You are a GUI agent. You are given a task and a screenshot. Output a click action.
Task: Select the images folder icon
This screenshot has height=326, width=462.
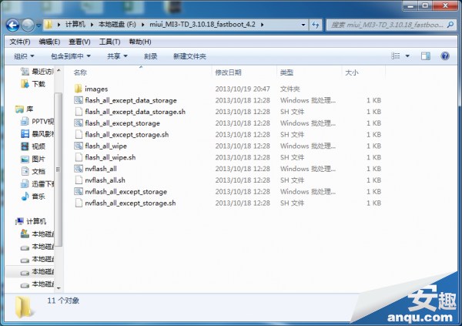pyautogui.click(x=79, y=89)
